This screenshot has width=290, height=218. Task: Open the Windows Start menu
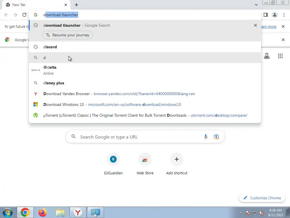(x=8, y=212)
